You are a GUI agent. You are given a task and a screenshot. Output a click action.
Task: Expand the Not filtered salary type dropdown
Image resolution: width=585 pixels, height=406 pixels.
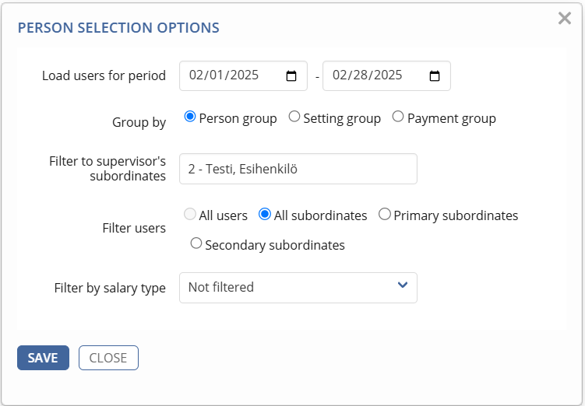coord(298,288)
